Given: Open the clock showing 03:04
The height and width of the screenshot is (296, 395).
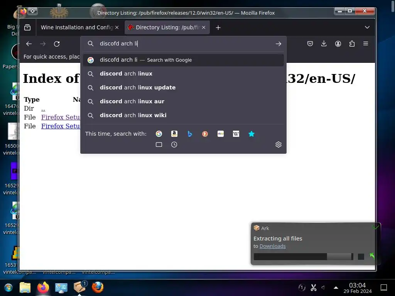Looking at the screenshot, I should click(358, 288).
